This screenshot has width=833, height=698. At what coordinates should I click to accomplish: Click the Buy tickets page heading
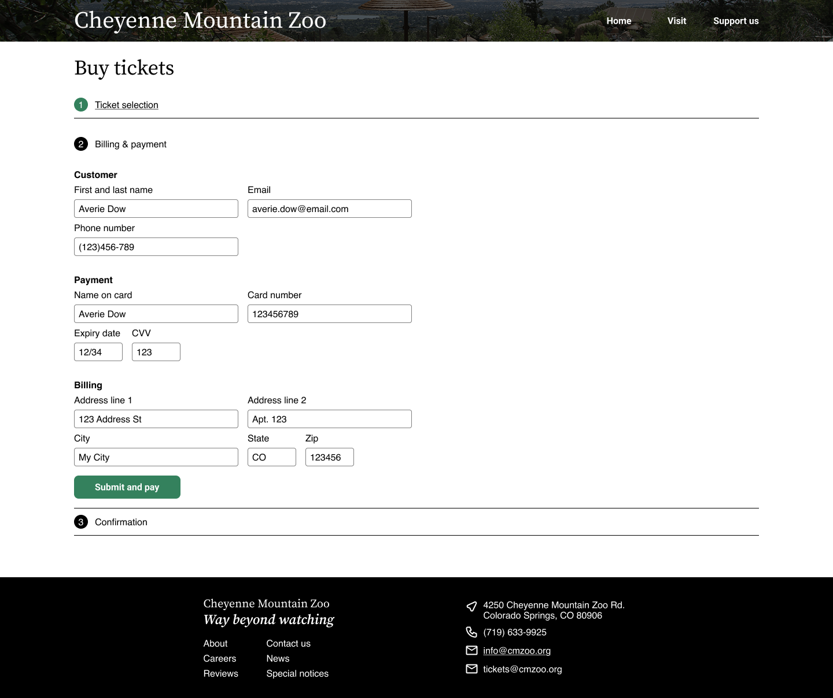[124, 68]
